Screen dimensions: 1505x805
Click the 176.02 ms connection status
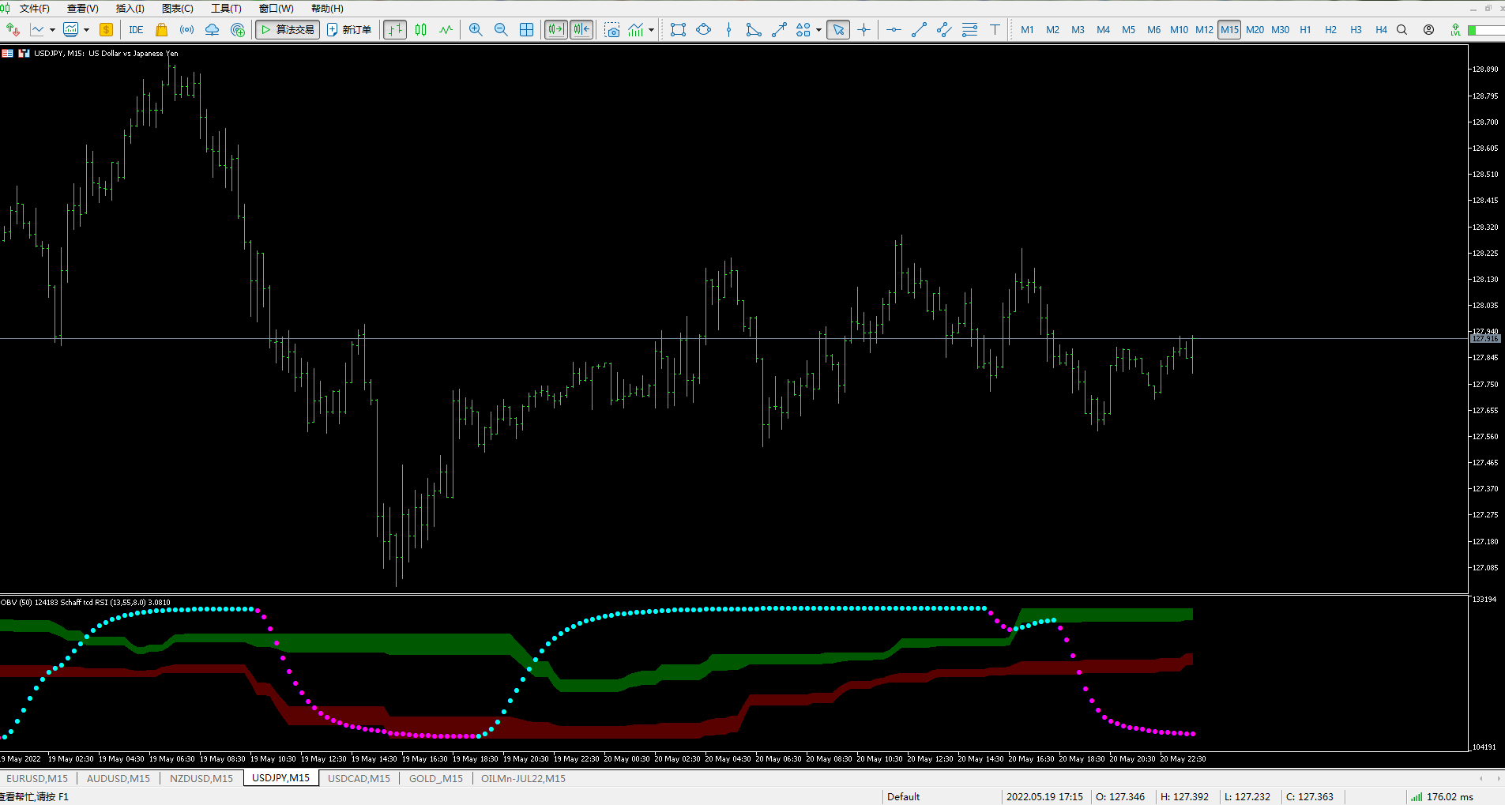1443,797
